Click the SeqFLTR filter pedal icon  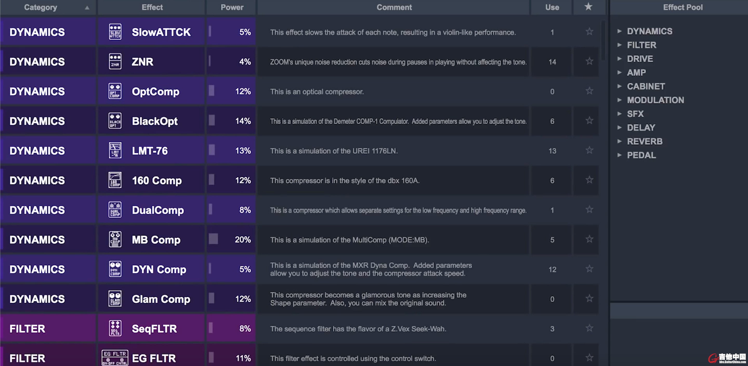(115, 329)
